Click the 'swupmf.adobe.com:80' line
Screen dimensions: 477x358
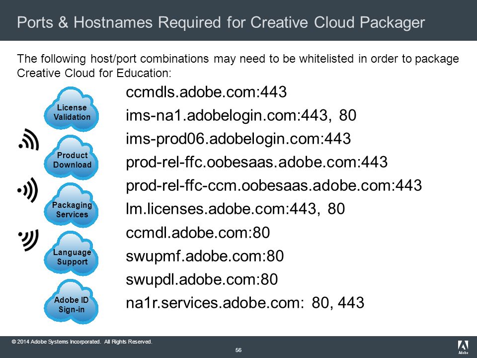click(205, 256)
